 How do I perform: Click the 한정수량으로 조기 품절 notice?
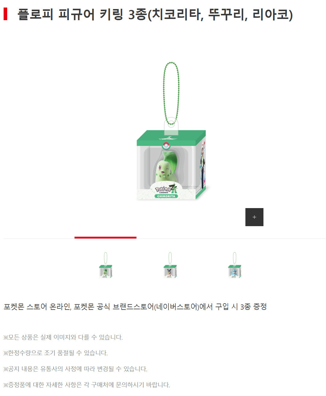coord(56,353)
